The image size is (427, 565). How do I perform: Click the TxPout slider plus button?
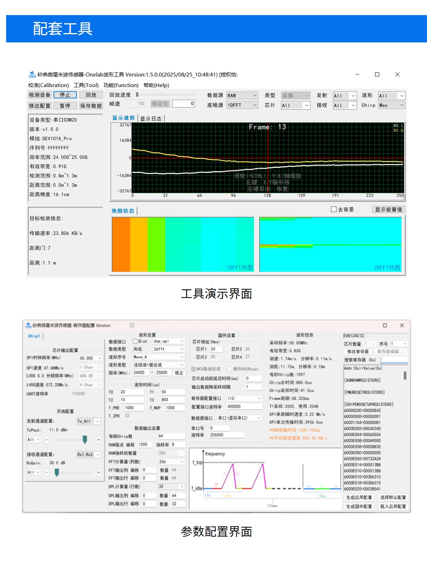click(98, 440)
